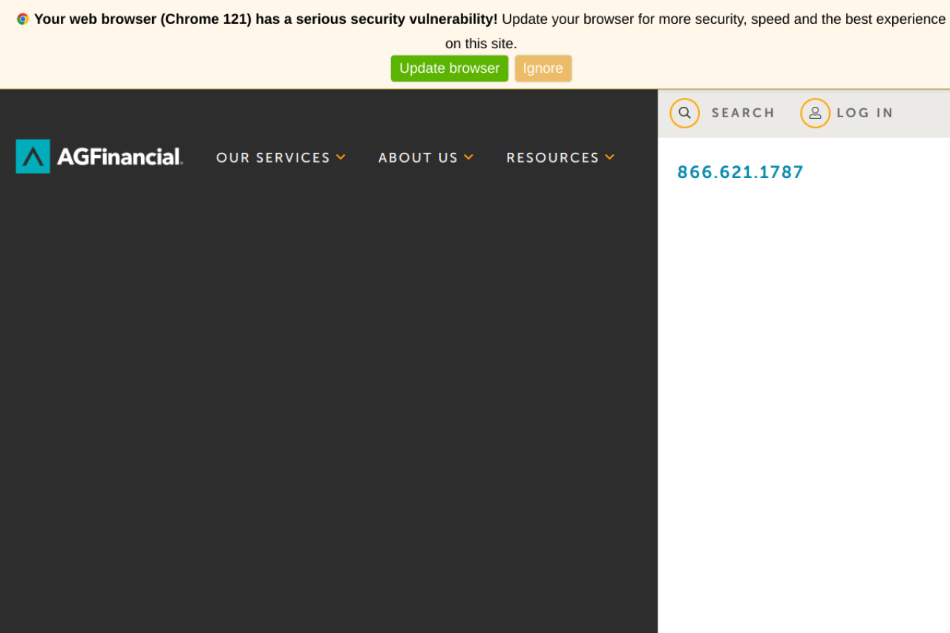Open the About Us menu

coord(418,157)
